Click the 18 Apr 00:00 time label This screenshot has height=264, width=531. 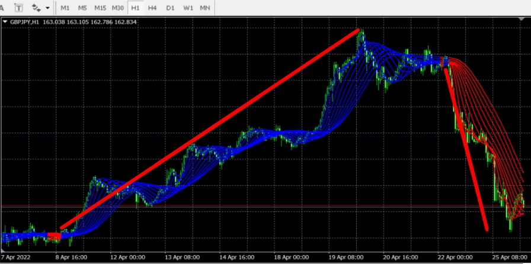(x=291, y=257)
